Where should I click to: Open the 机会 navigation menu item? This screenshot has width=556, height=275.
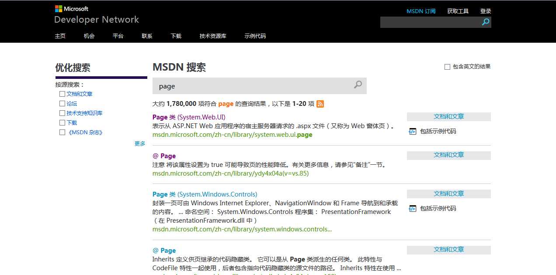[x=89, y=36]
